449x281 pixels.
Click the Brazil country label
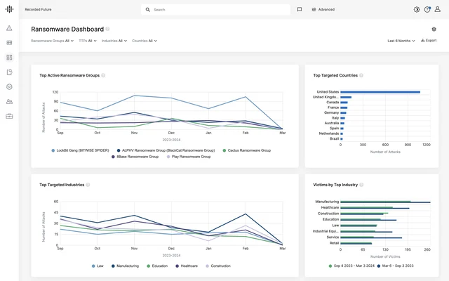click(334, 138)
